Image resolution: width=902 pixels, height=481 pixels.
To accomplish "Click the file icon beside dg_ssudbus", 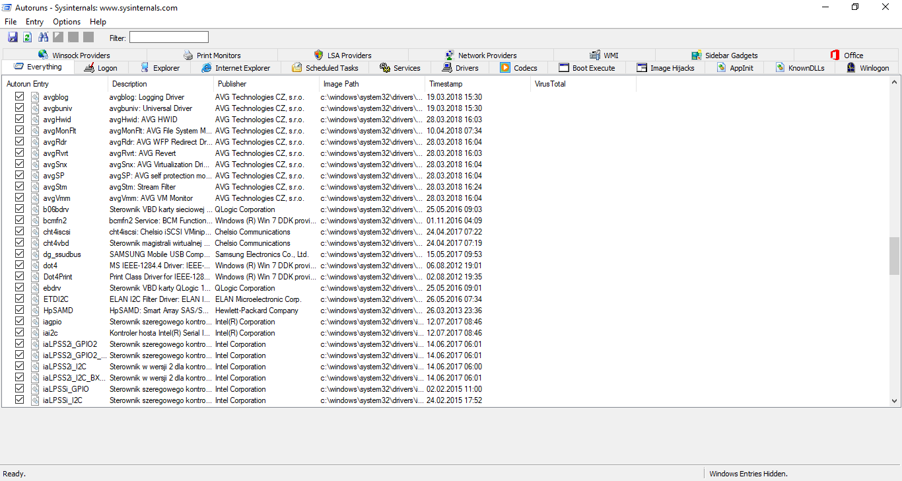I will click(36, 254).
